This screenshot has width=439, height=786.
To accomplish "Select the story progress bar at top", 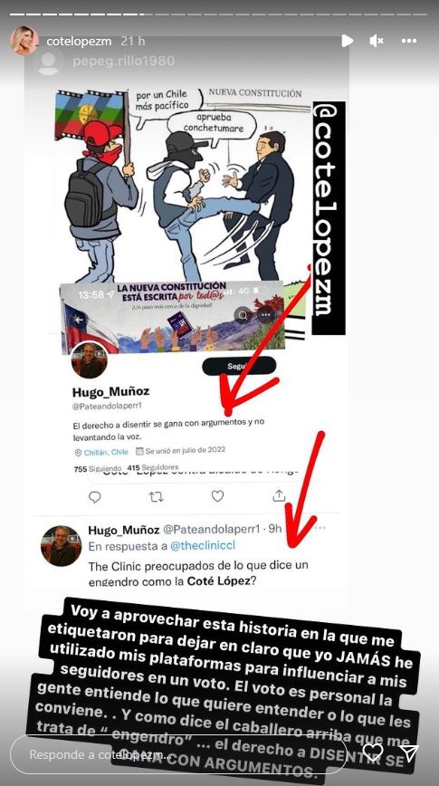I will 219,14.
